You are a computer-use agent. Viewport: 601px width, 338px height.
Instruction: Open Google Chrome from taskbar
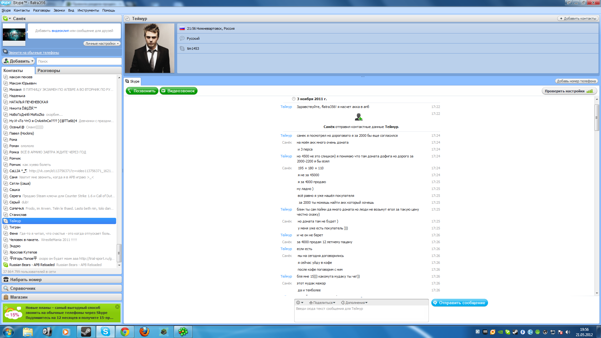click(125, 332)
